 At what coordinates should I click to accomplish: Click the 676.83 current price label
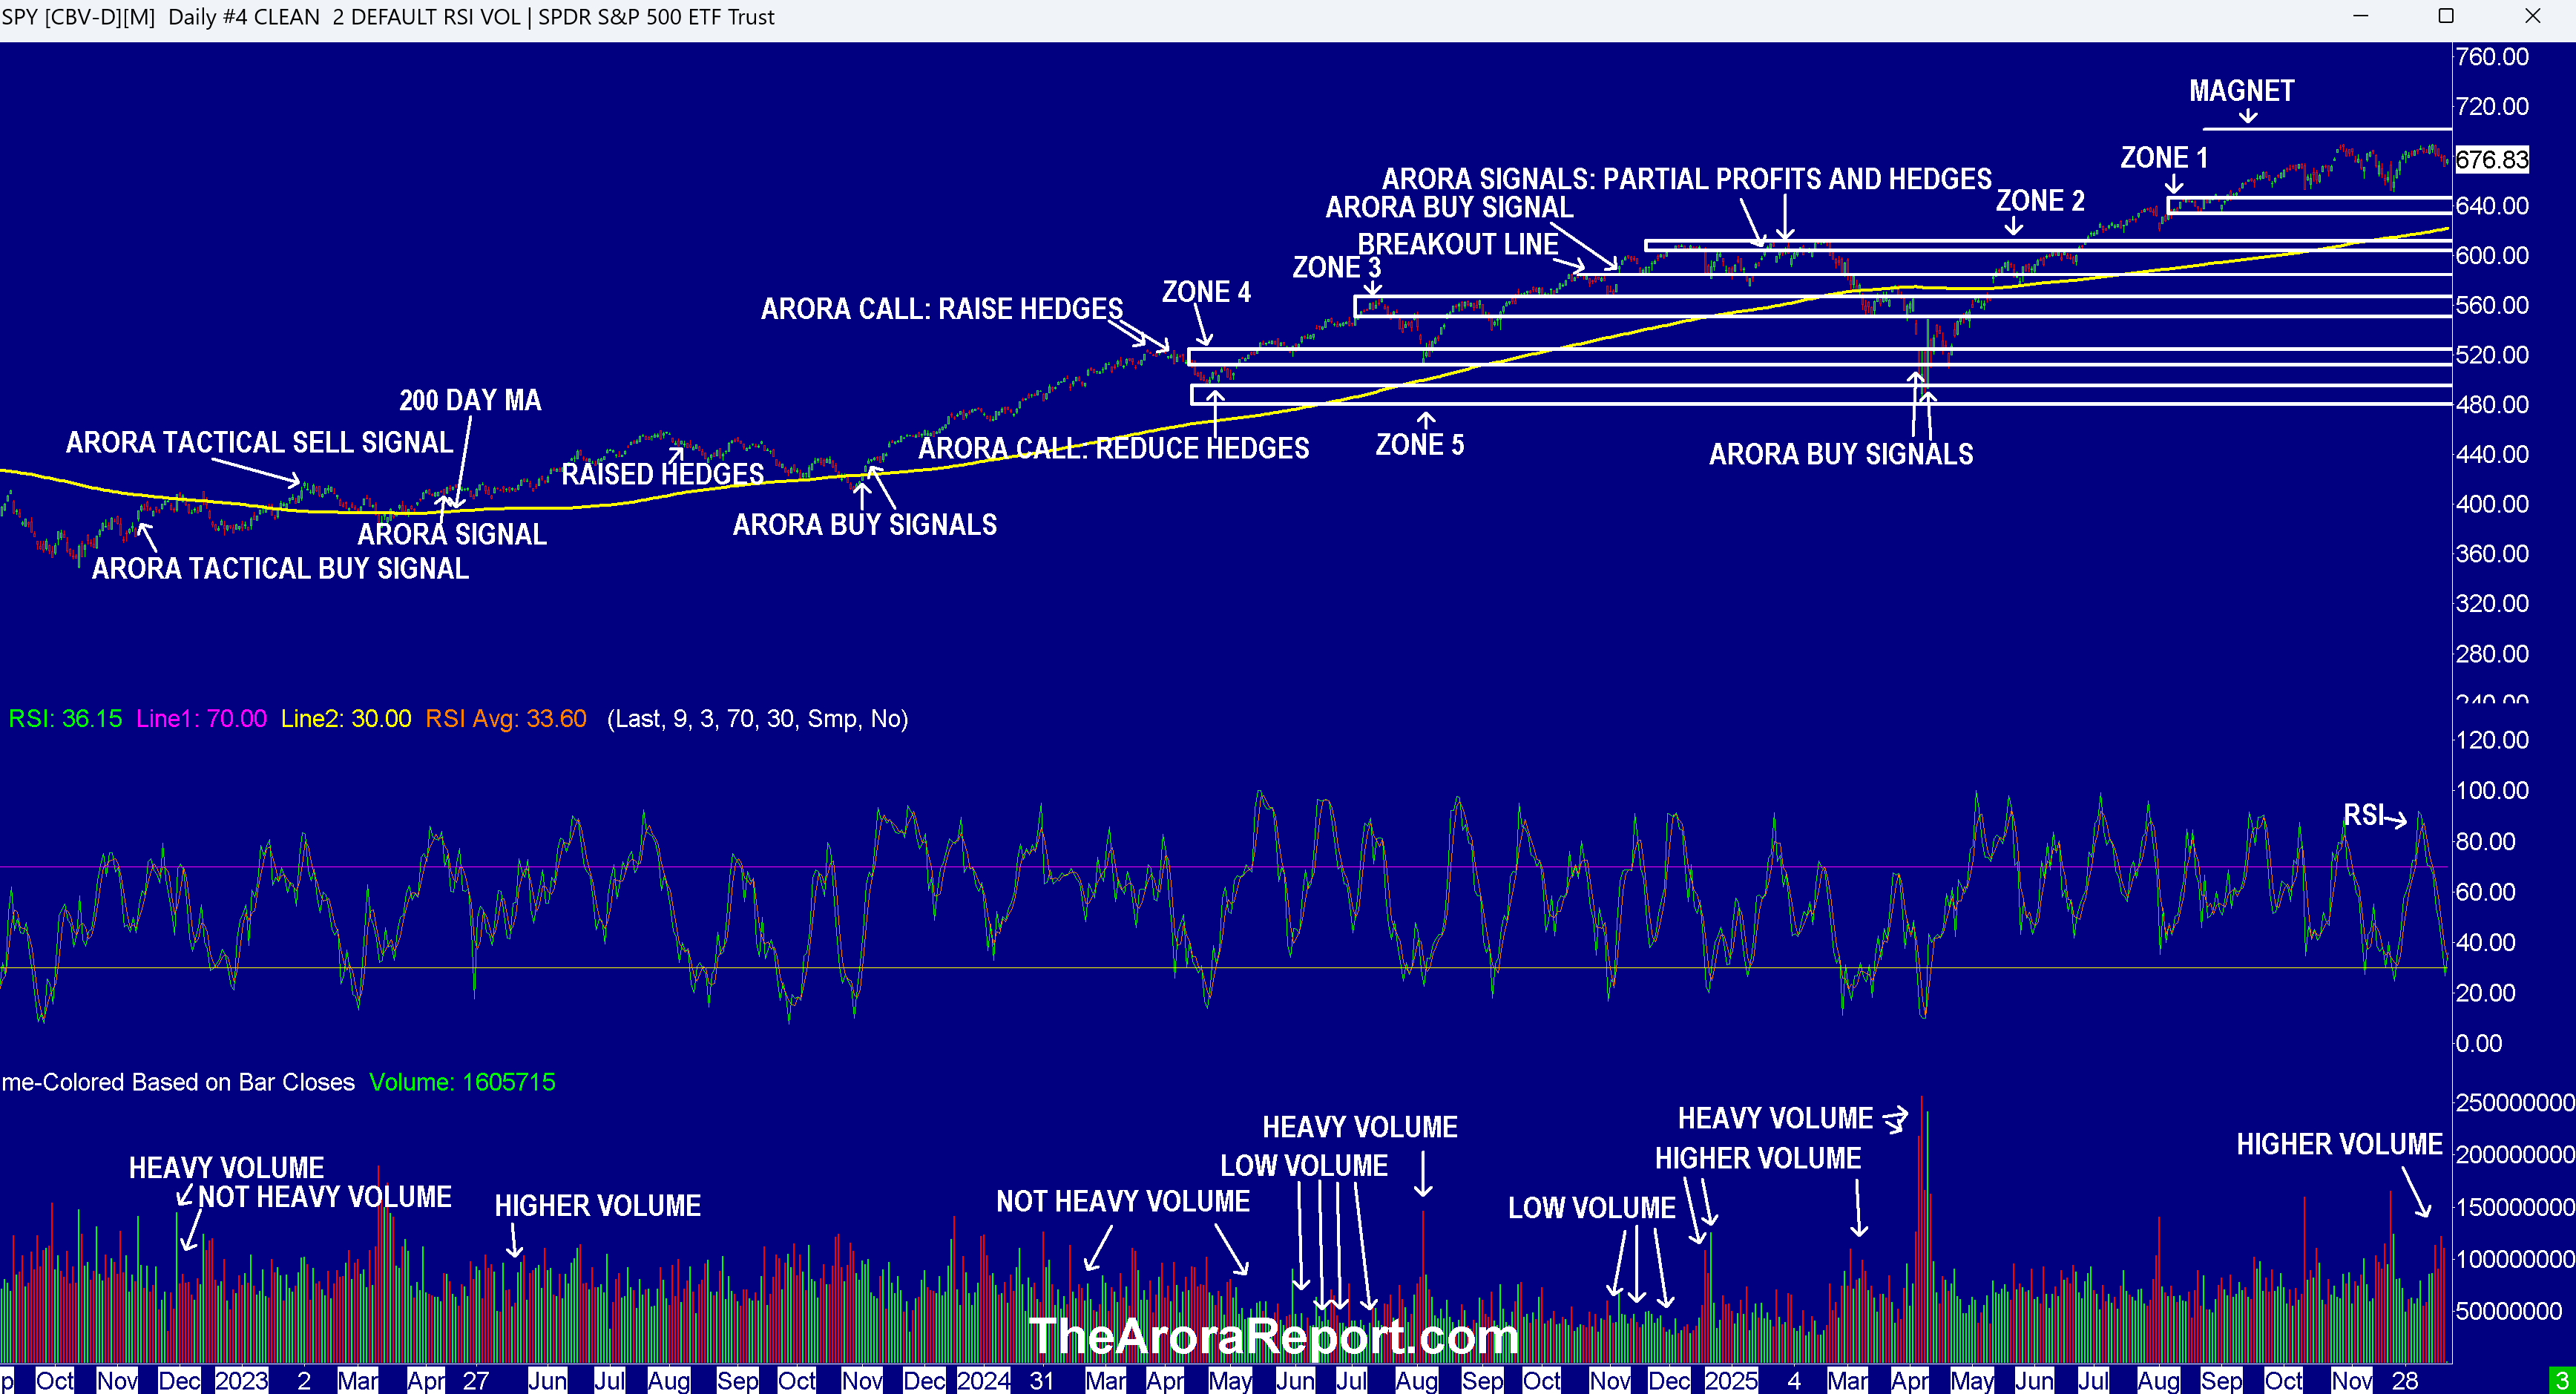tap(2491, 159)
